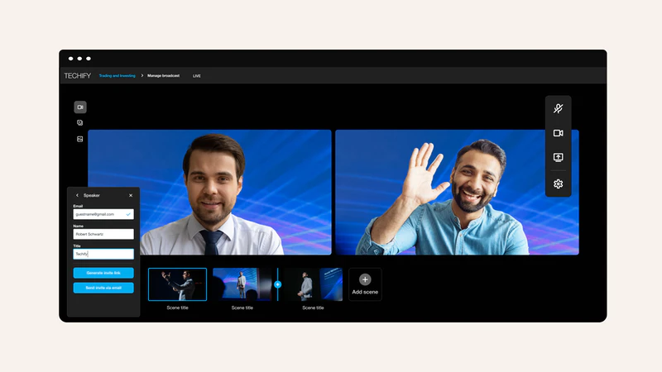Open Trading and Investing breadcrumb link

pyautogui.click(x=117, y=76)
